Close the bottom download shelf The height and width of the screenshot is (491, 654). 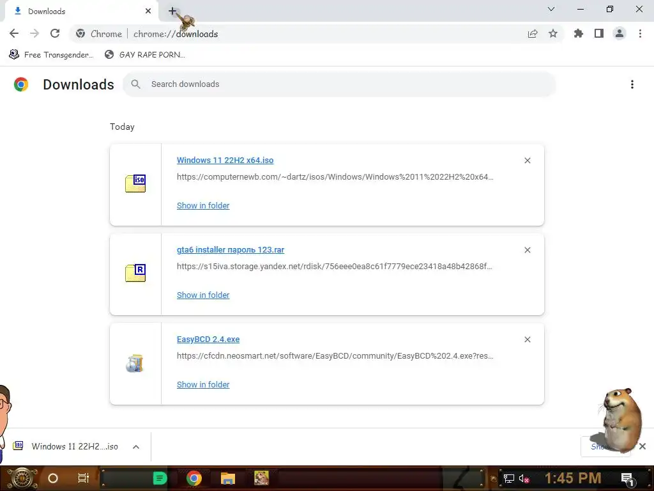[x=643, y=446]
